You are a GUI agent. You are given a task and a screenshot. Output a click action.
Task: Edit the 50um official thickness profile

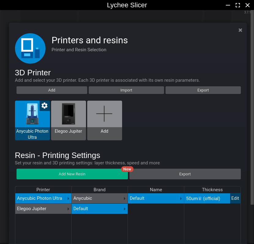pos(235,198)
